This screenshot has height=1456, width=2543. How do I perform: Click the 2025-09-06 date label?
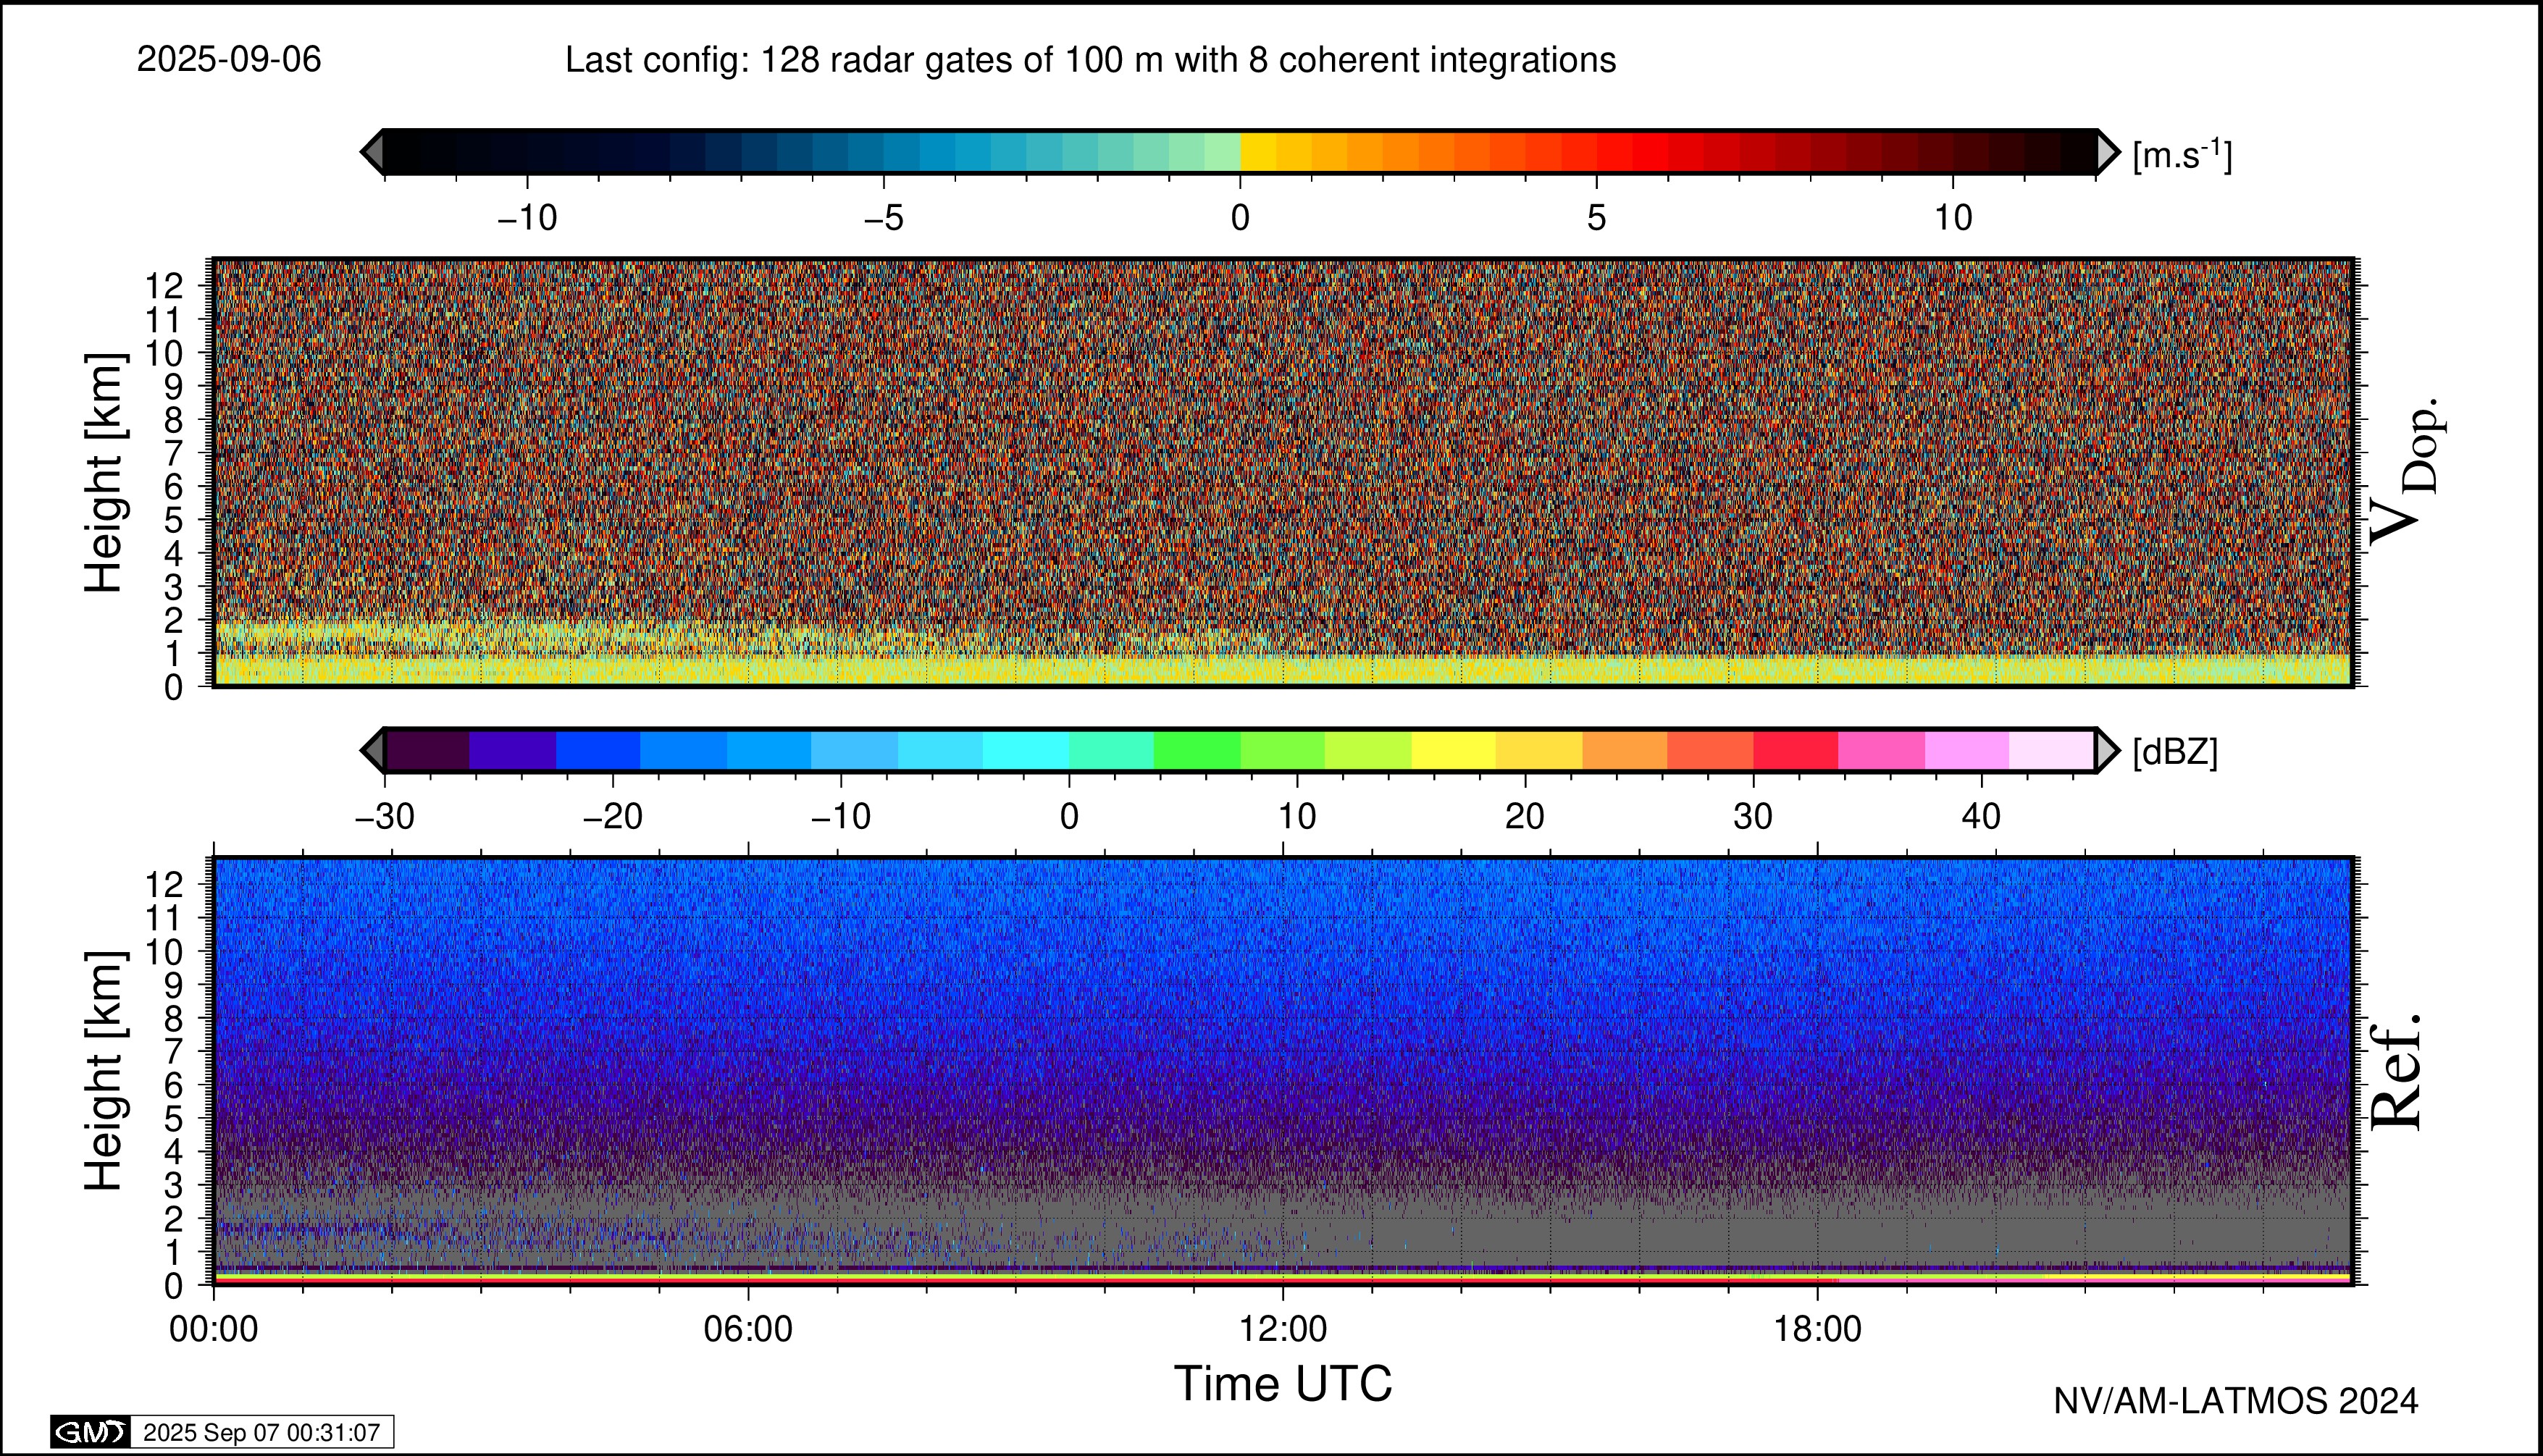click(229, 60)
